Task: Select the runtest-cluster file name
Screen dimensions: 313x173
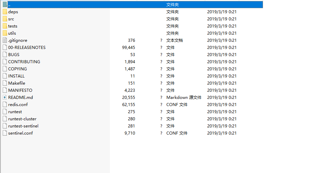Action: pyautogui.click(x=22, y=119)
